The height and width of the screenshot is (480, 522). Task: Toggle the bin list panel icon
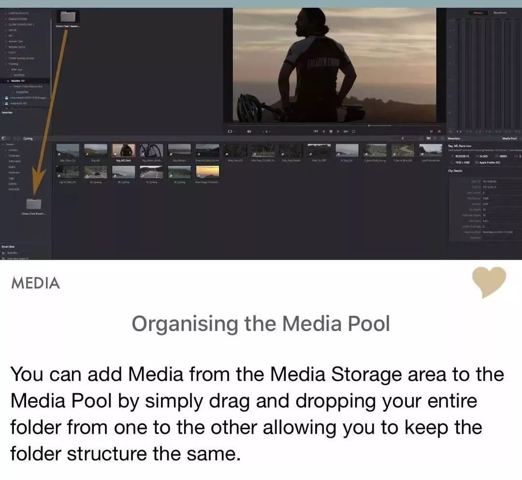[4, 138]
